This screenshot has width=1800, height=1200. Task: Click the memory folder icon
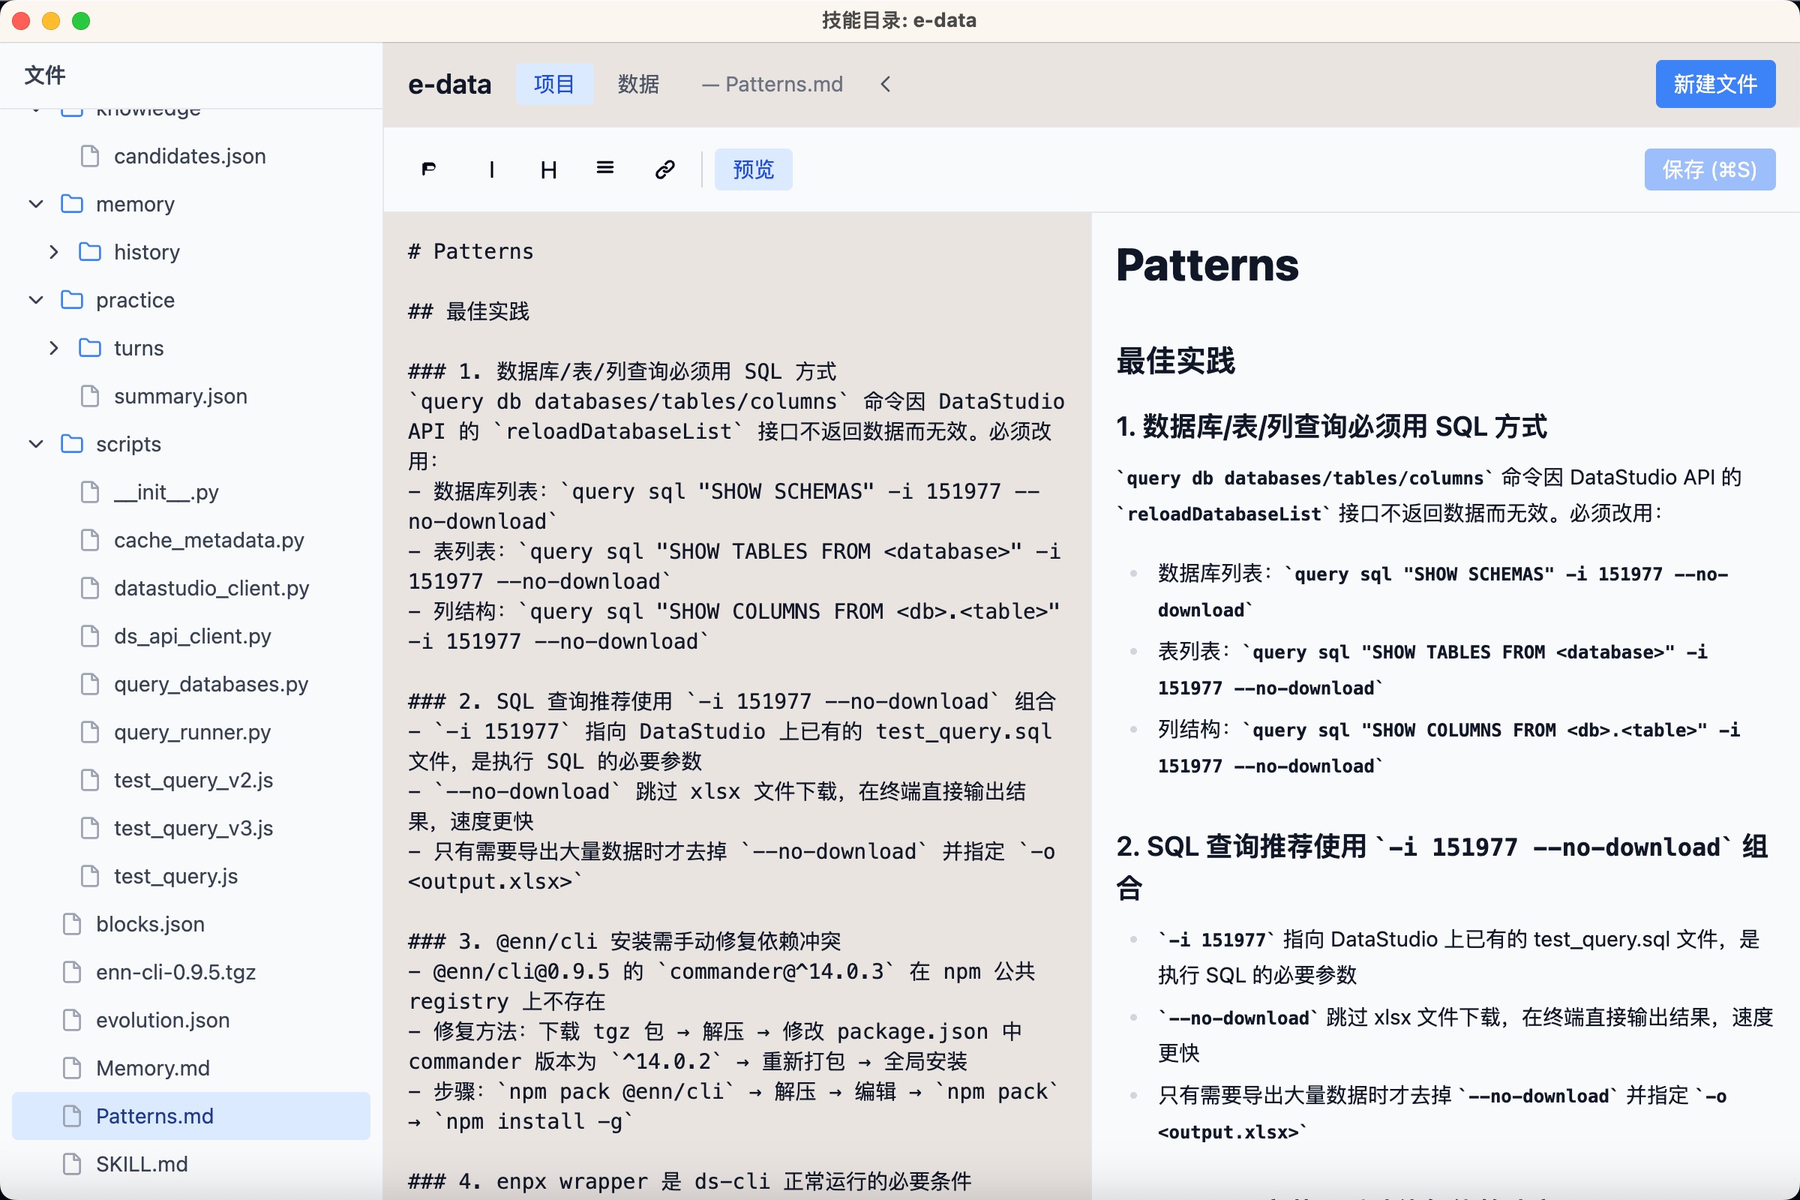click(x=72, y=203)
